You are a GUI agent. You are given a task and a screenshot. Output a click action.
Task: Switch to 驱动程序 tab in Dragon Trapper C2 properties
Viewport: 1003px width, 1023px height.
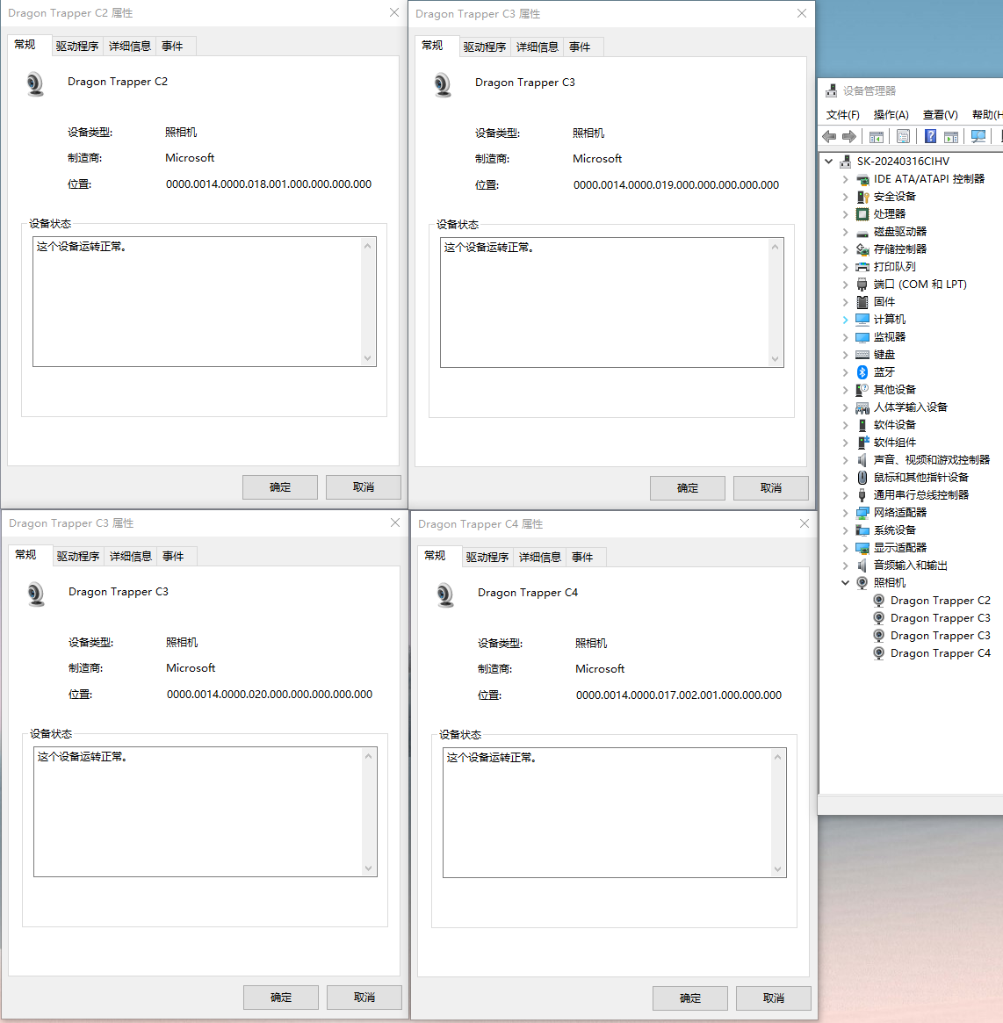click(x=77, y=47)
